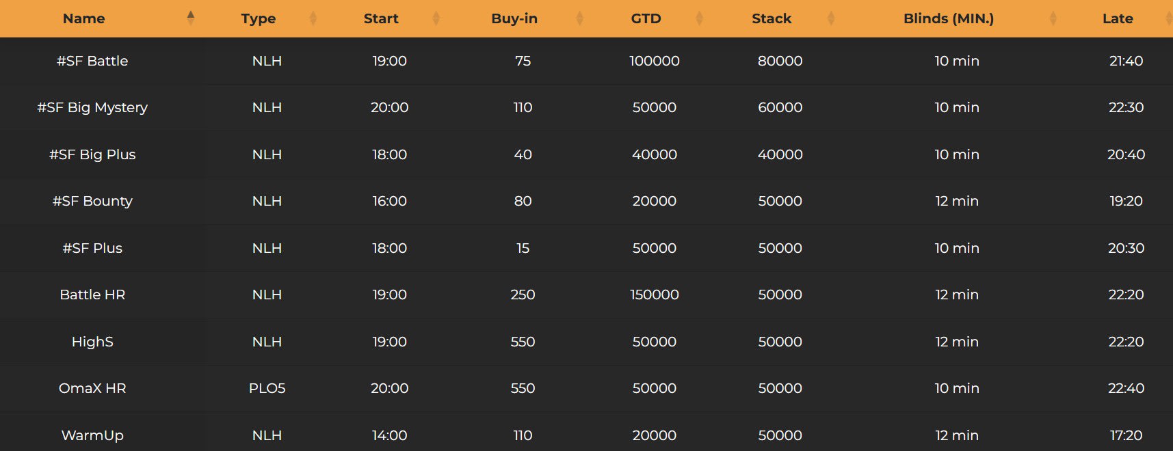1173x451 pixels.
Task: Select the #SF Big Plus row
Action: (586, 154)
